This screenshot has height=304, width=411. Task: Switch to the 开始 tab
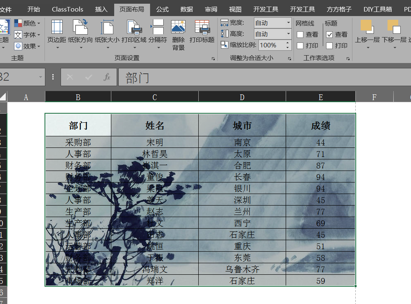pyautogui.click(x=33, y=9)
